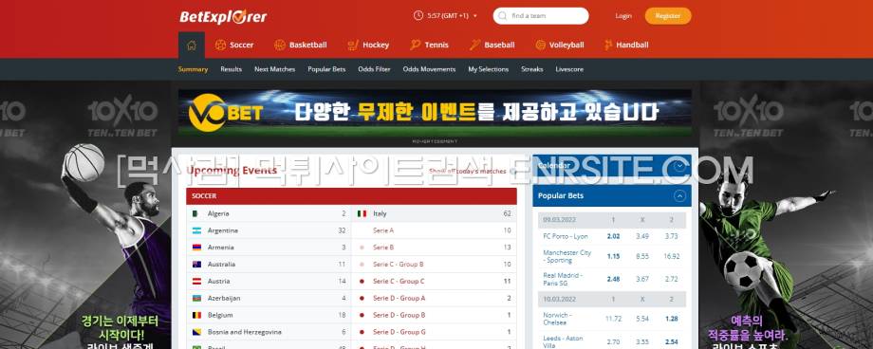Select the Tennis racket icon
The image size is (873, 349).
pos(416,46)
